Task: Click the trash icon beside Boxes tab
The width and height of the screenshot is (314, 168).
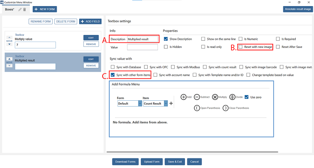Action: (x=24, y=9)
